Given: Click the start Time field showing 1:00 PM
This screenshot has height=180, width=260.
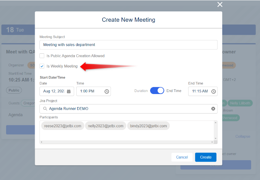Looking at the screenshot, I should pos(93,91).
